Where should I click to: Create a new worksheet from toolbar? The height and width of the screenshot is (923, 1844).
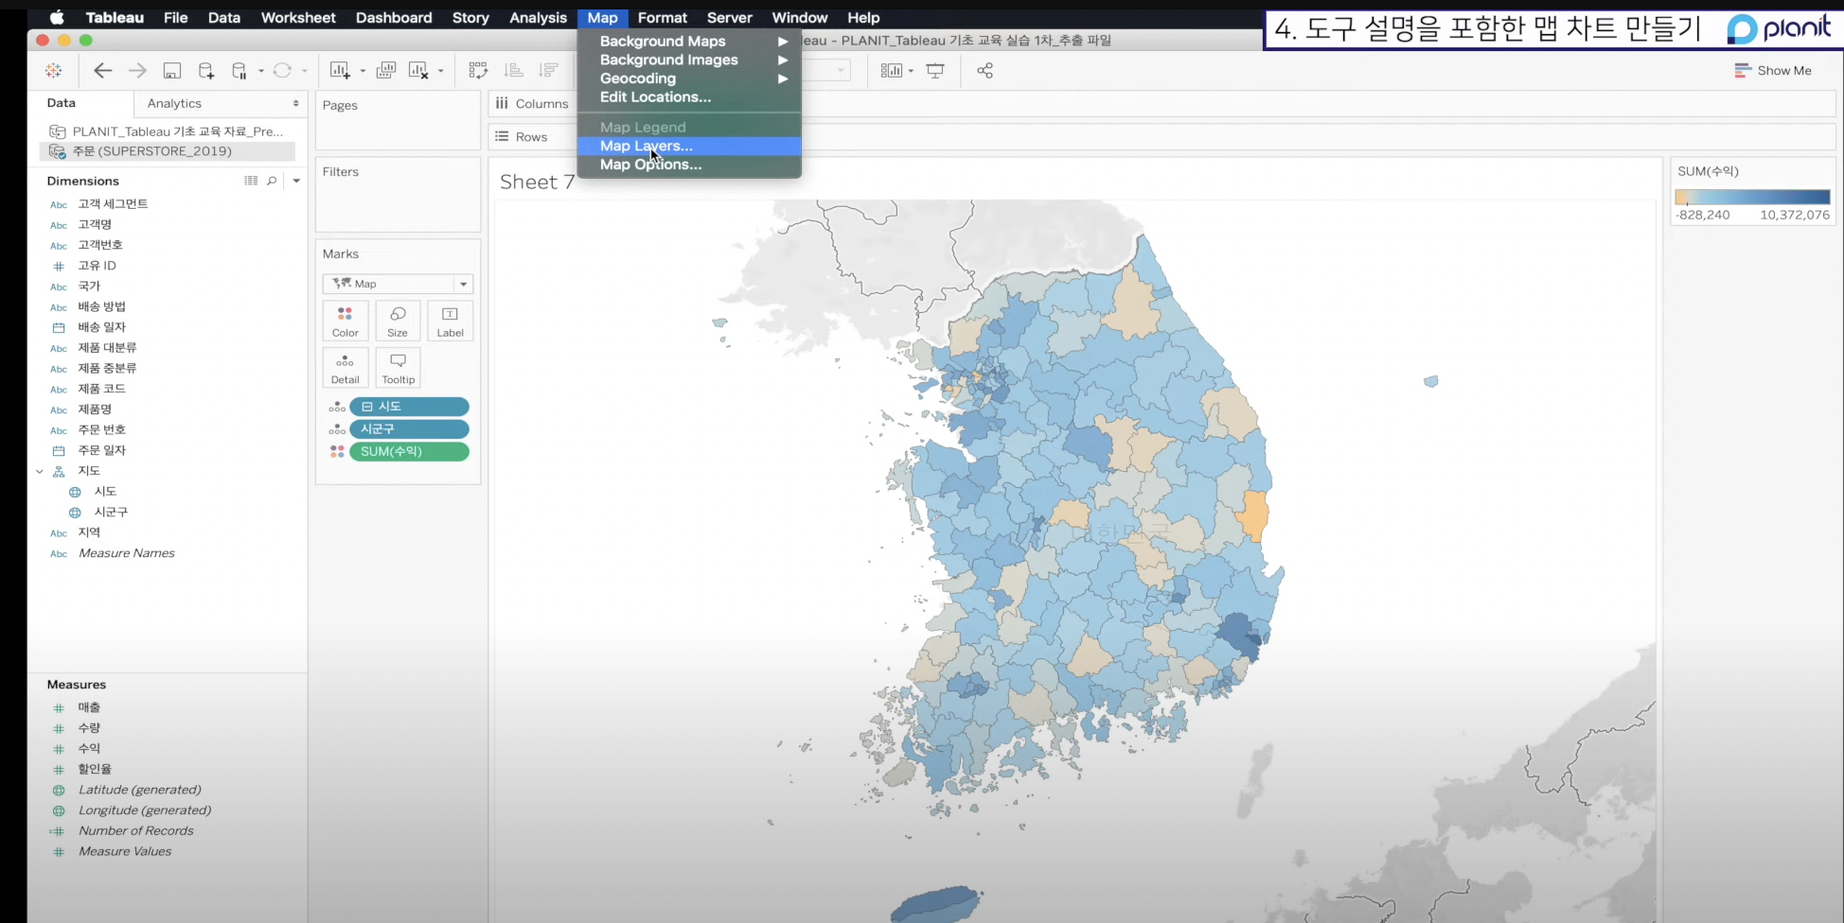[340, 71]
